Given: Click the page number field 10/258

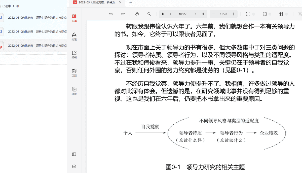Looking at the screenshot, I should point(183,14).
